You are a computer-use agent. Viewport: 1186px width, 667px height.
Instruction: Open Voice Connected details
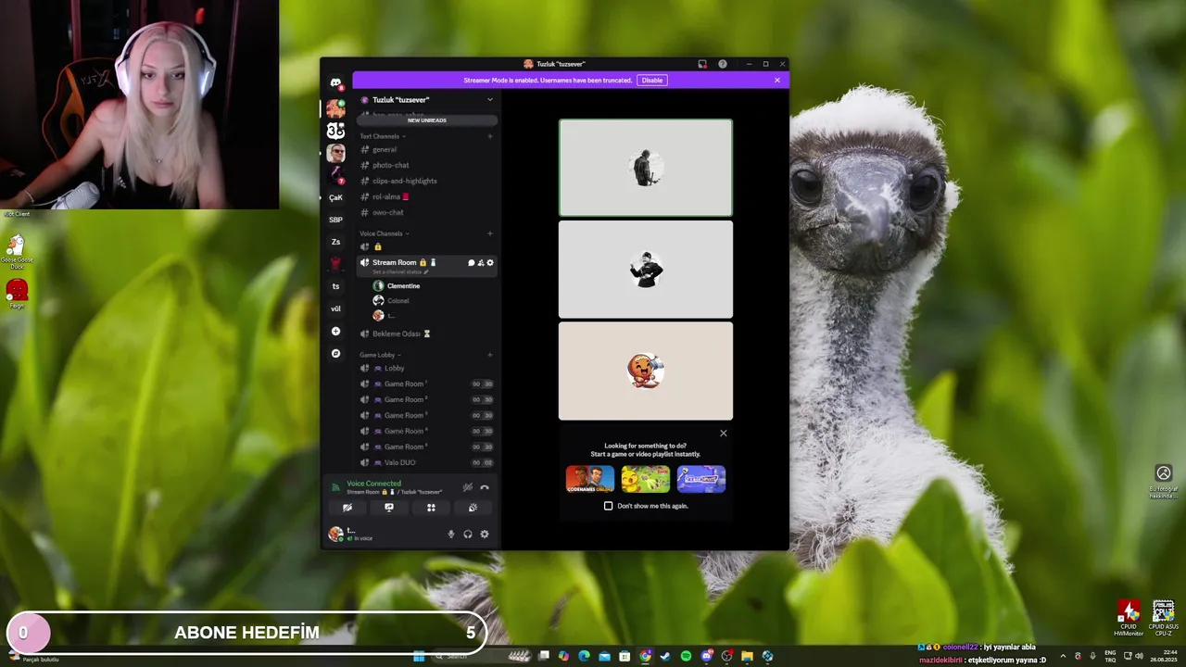tap(373, 484)
